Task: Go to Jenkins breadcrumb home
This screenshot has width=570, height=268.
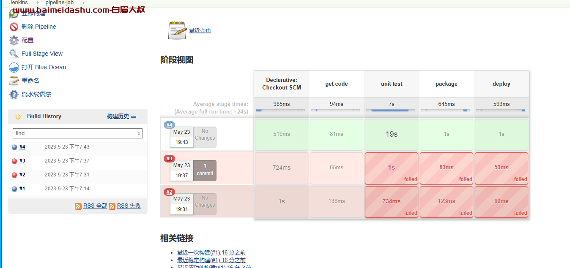Action: 19,3
